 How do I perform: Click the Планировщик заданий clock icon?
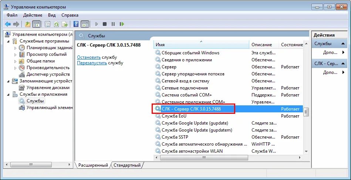[22, 48]
